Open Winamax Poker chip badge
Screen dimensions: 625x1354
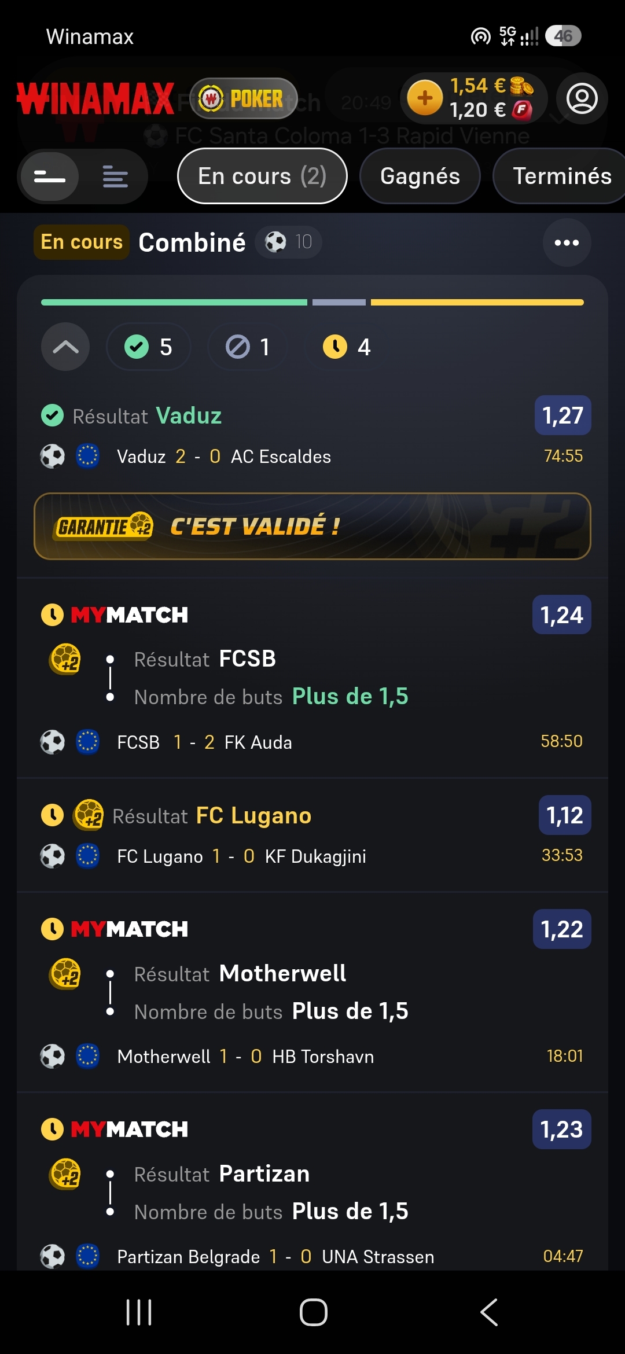point(244,99)
